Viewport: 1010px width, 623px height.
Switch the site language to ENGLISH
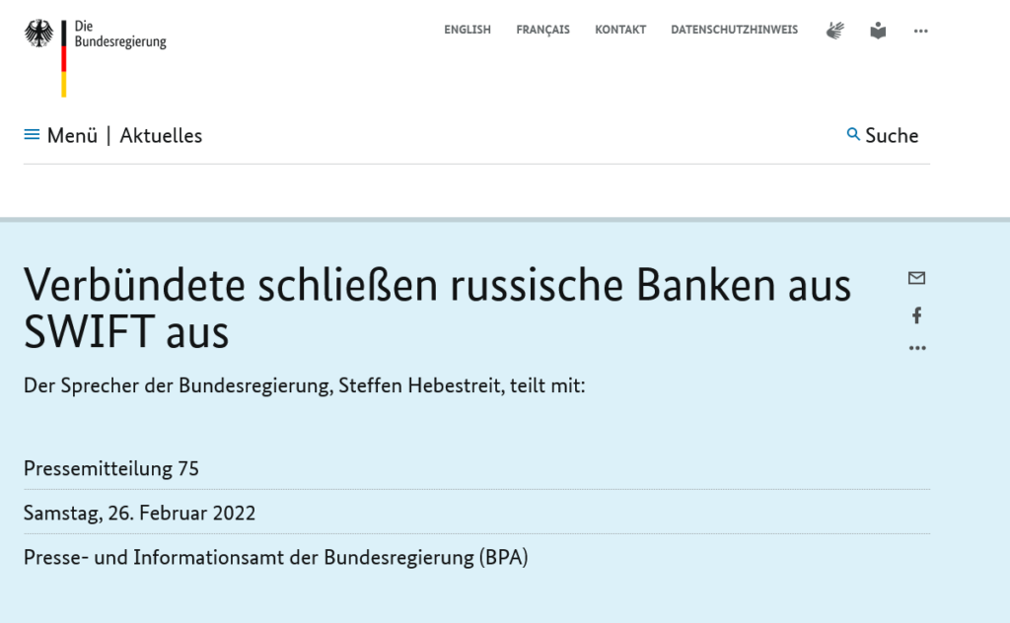click(467, 30)
